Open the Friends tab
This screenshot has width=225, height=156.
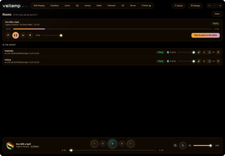pyautogui.click(x=146, y=5)
